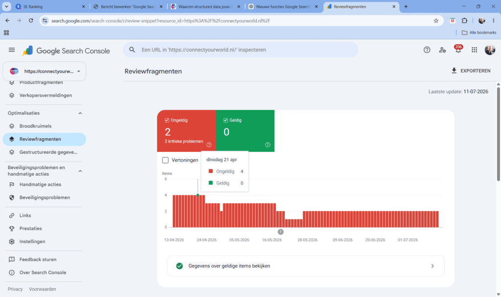Click the search magnifier icon
Viewport: 501px width, 297px height.
click(132, 50)
